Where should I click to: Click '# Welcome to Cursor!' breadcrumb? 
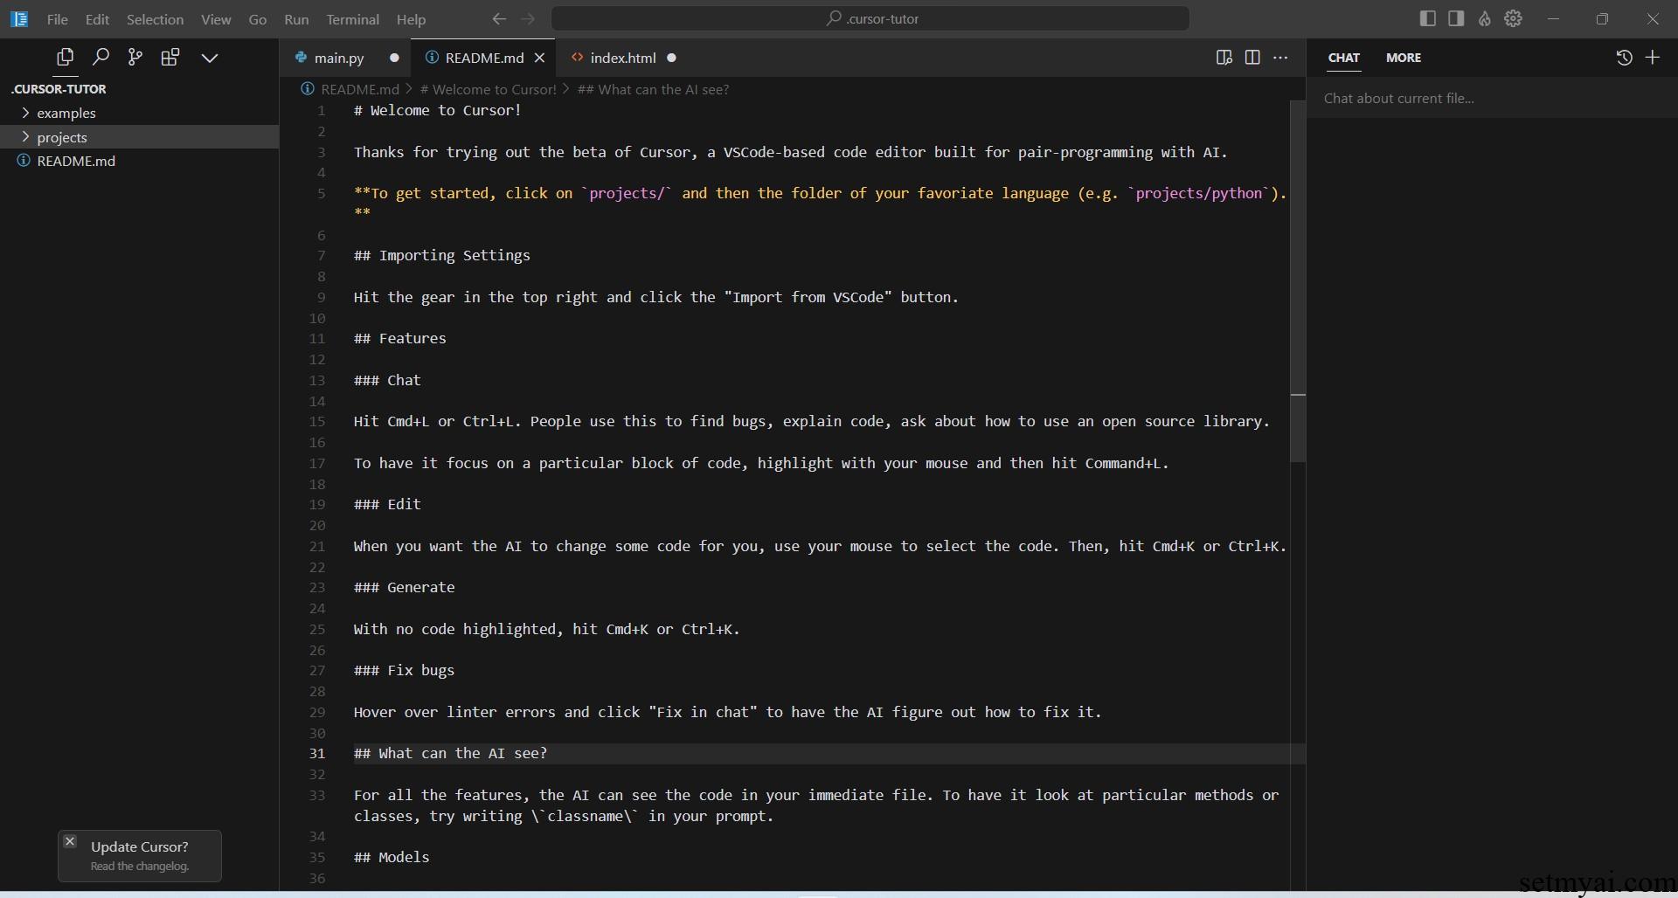click(x=488, y=89)
